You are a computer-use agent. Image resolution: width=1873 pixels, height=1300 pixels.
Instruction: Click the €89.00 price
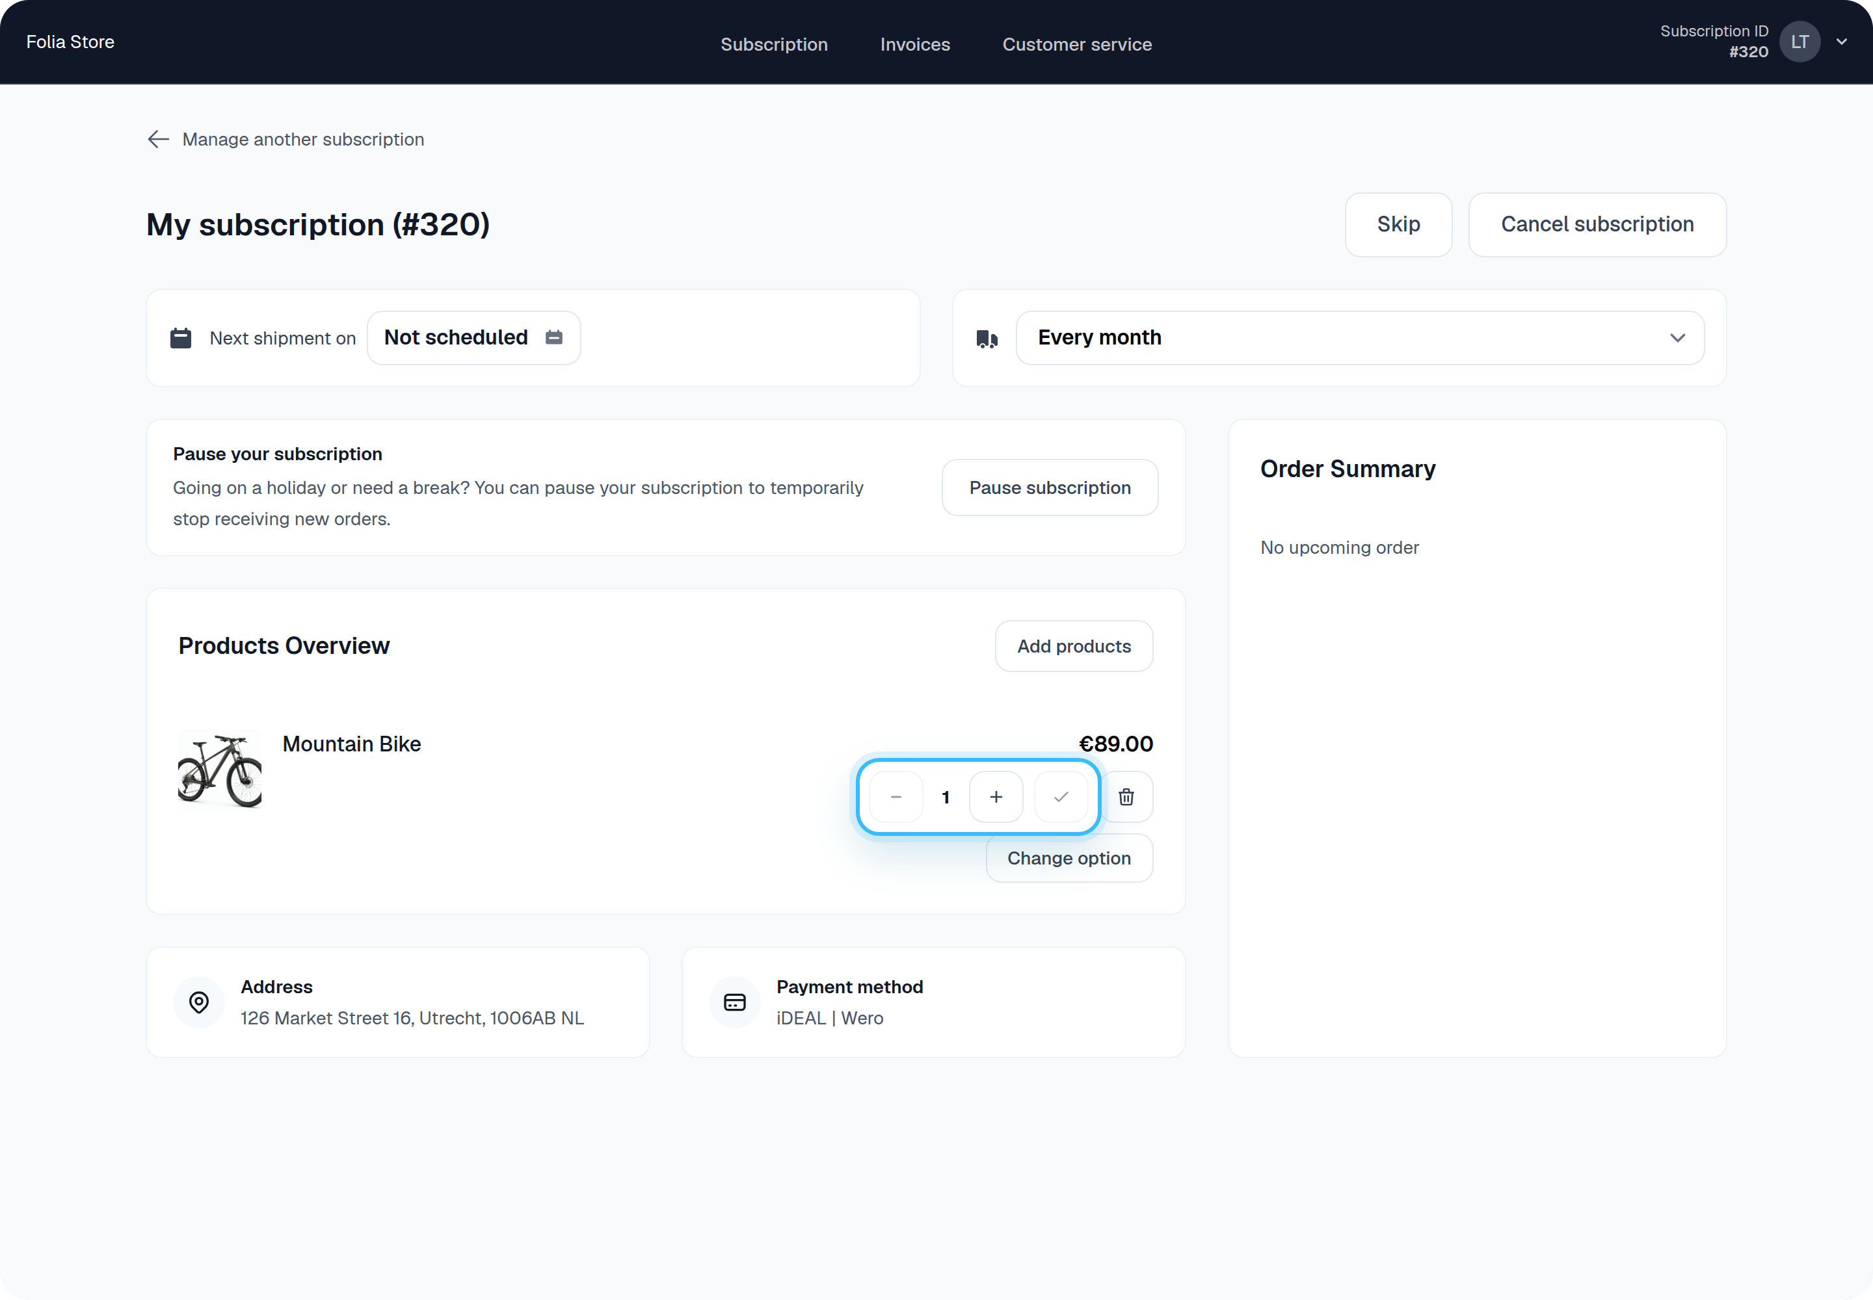coord(1116,744)
